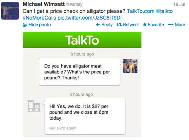The height and width of the screenshot is (140, 189).
Task: Select the #NoMoreCalls hashtag
Action: (x=39, y=18)
